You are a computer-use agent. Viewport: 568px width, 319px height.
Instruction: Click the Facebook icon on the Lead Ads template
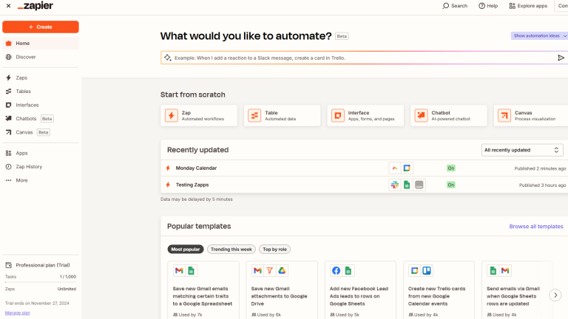(x=337, y=270)
